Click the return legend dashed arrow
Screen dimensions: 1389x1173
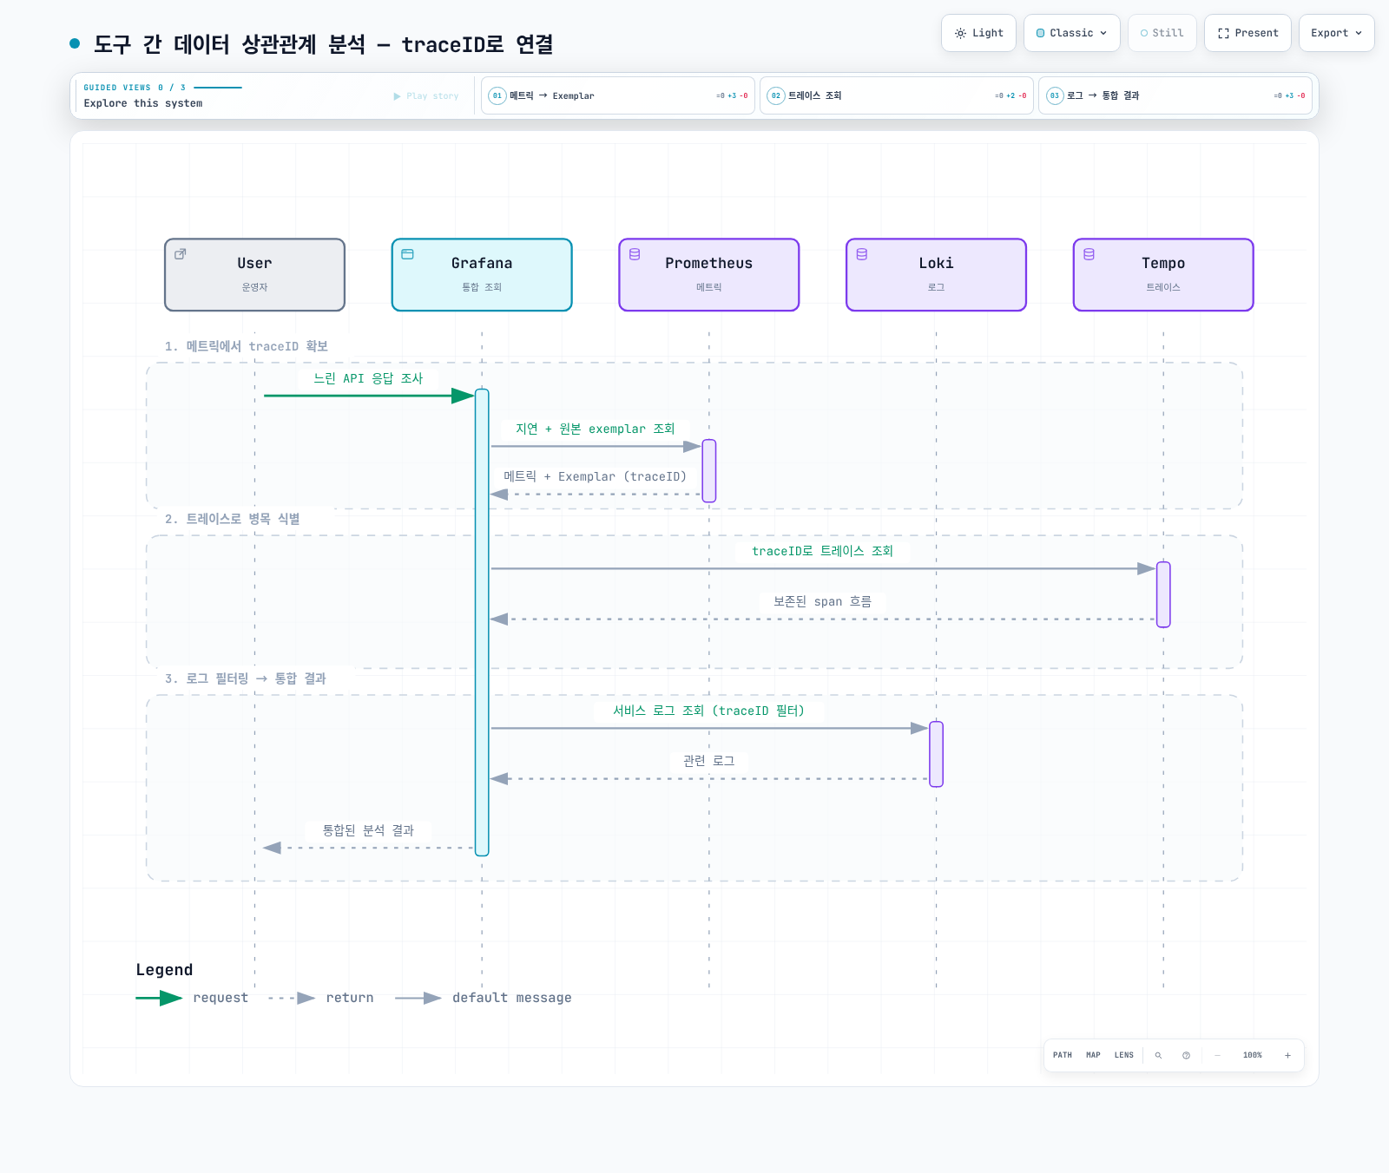[x=292, y=998]
